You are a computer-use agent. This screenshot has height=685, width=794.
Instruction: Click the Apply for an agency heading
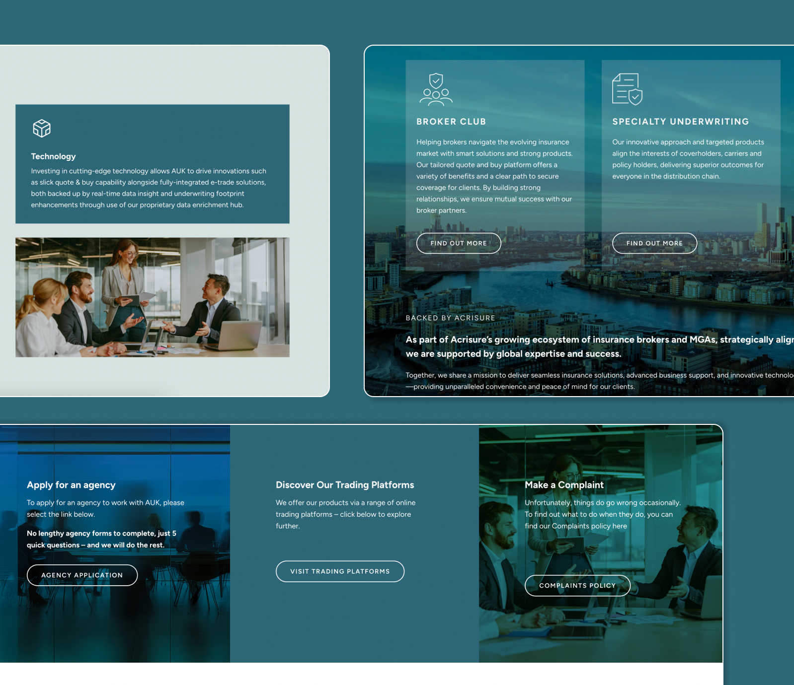point(71,485)
